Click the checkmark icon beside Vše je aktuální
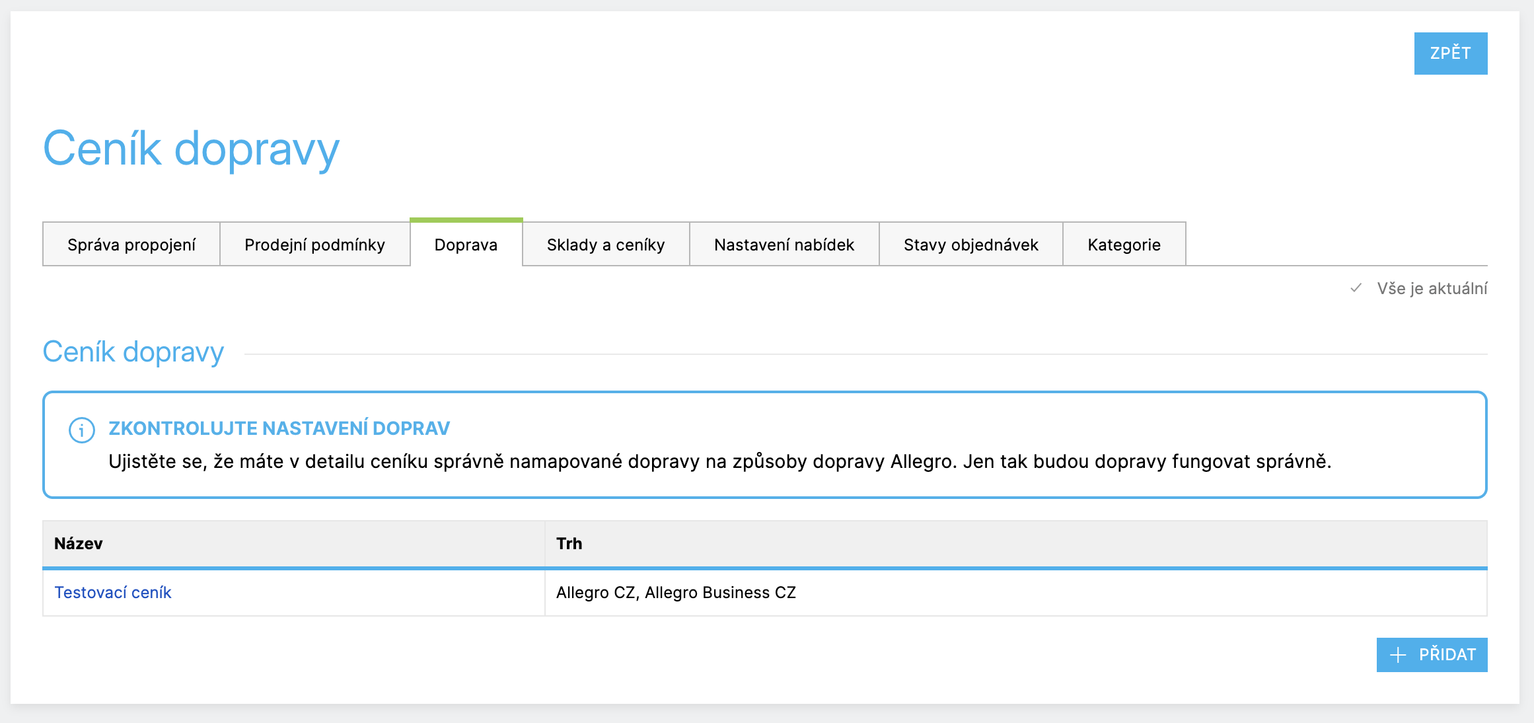Screen dimensions: 1534x723 pos(1356,288)
